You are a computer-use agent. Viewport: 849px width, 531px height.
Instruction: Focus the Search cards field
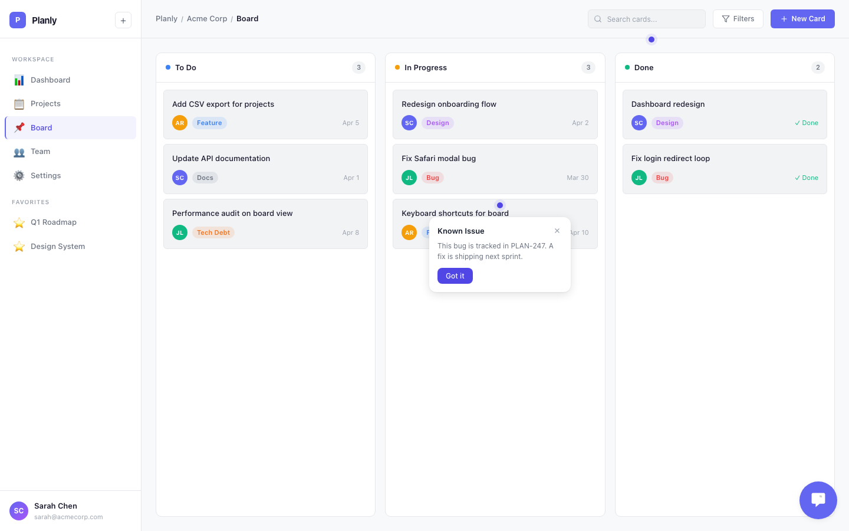[647, 19]
